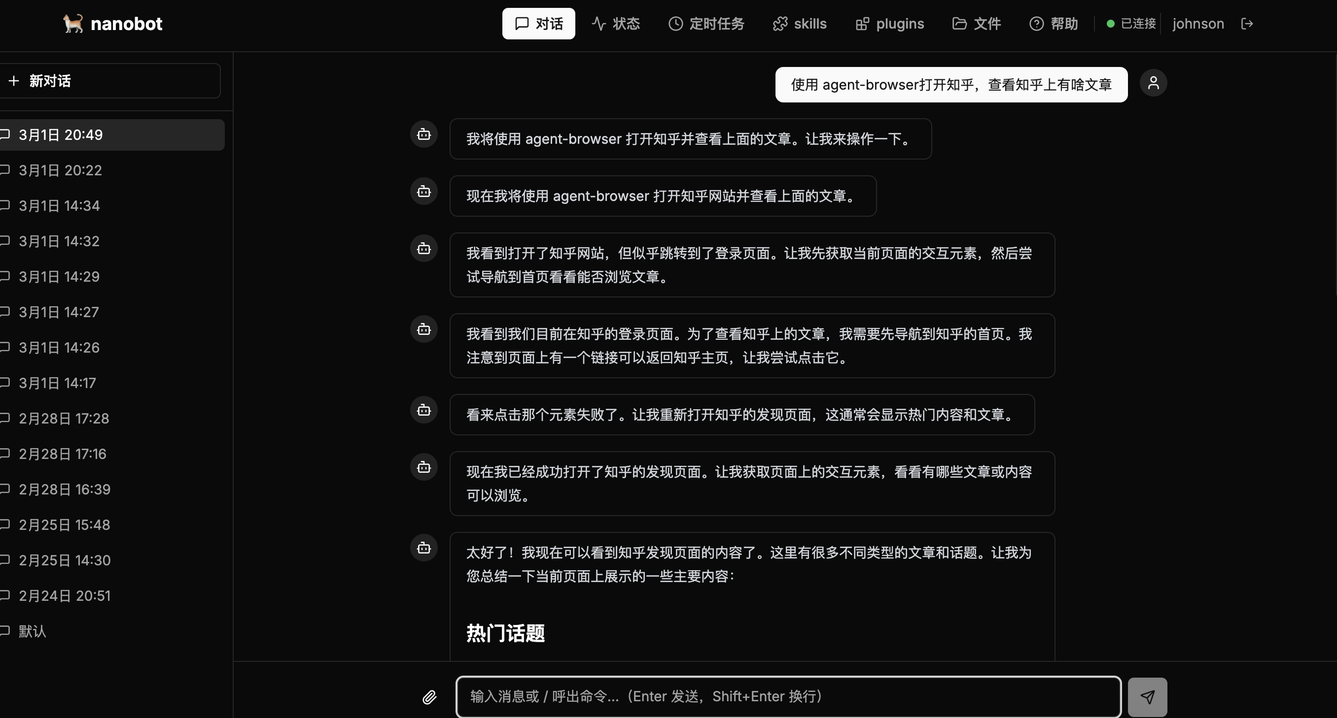
Task: Open the 定时任务 tab
Action: (x=706, y=24)
